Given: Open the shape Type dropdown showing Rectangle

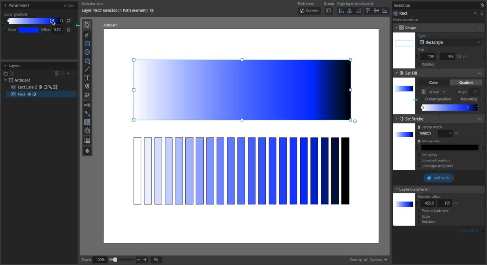Looking at the screenshot, I should click(450, 42).
